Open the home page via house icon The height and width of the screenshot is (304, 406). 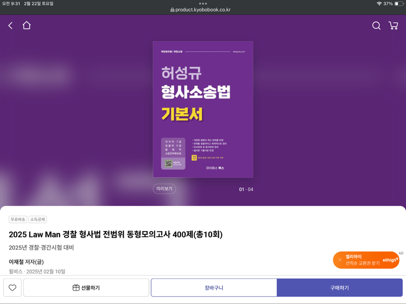[27, 25]
